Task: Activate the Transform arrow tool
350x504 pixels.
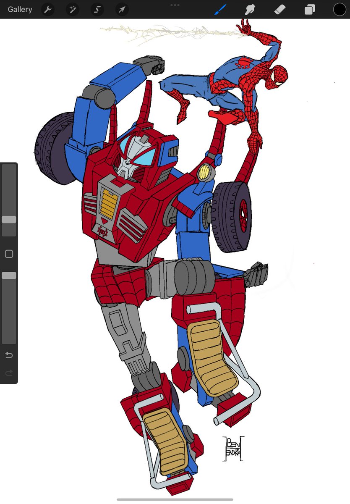Action: click(122, 9)
